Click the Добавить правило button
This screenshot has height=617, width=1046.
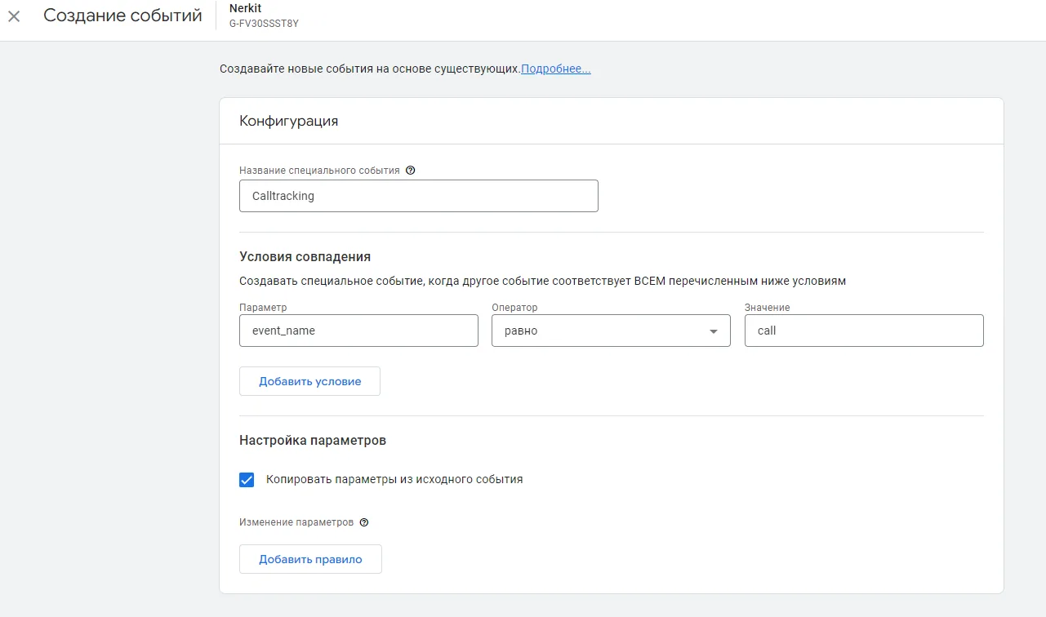click(x=310, y=559)
